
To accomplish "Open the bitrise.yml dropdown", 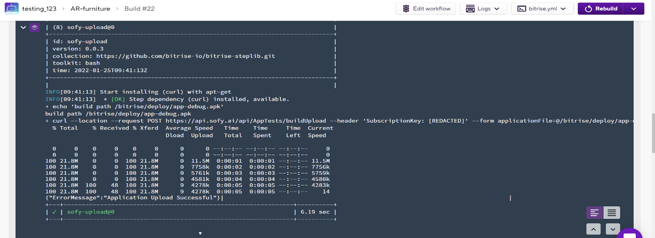I will pos(542,8).
